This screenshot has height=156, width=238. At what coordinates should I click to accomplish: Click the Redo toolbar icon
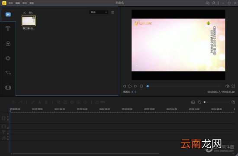(x=20, y=102)
